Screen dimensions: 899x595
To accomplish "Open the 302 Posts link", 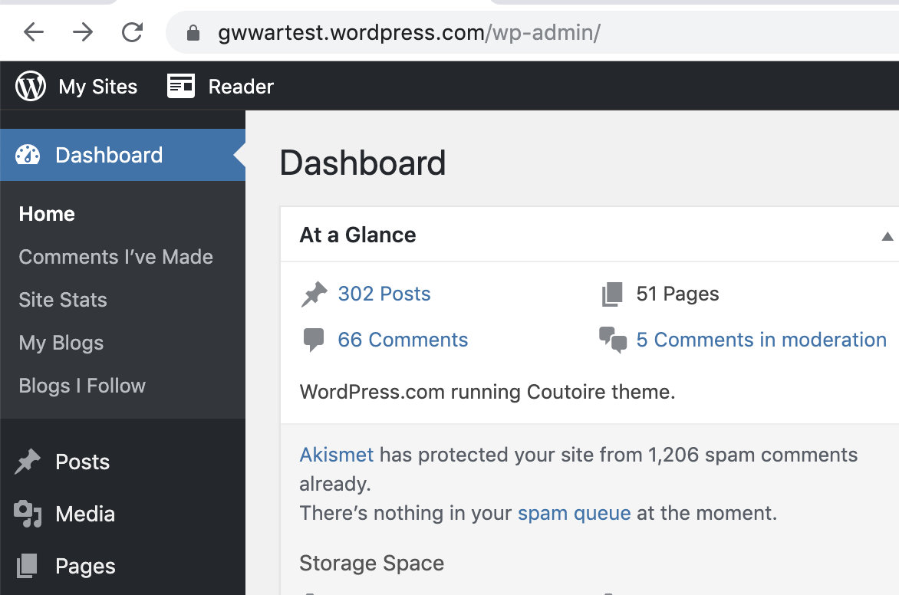I will click(x=384, y=294).
